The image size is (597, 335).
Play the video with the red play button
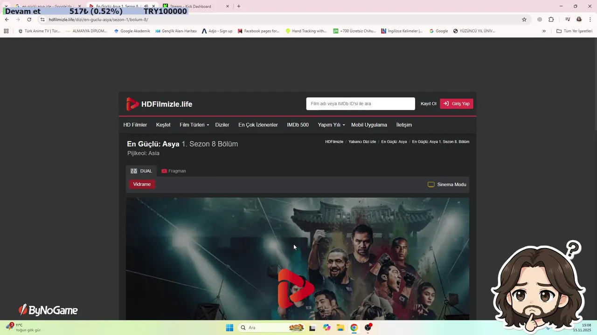coord(295,288)
